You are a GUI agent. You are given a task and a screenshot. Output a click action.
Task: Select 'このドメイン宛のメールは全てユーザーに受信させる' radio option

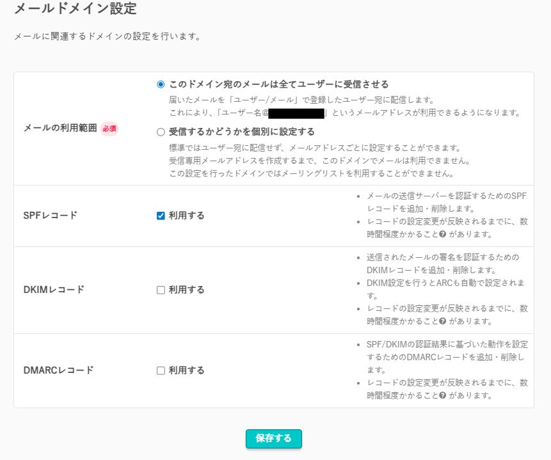(x=161, y=84)
